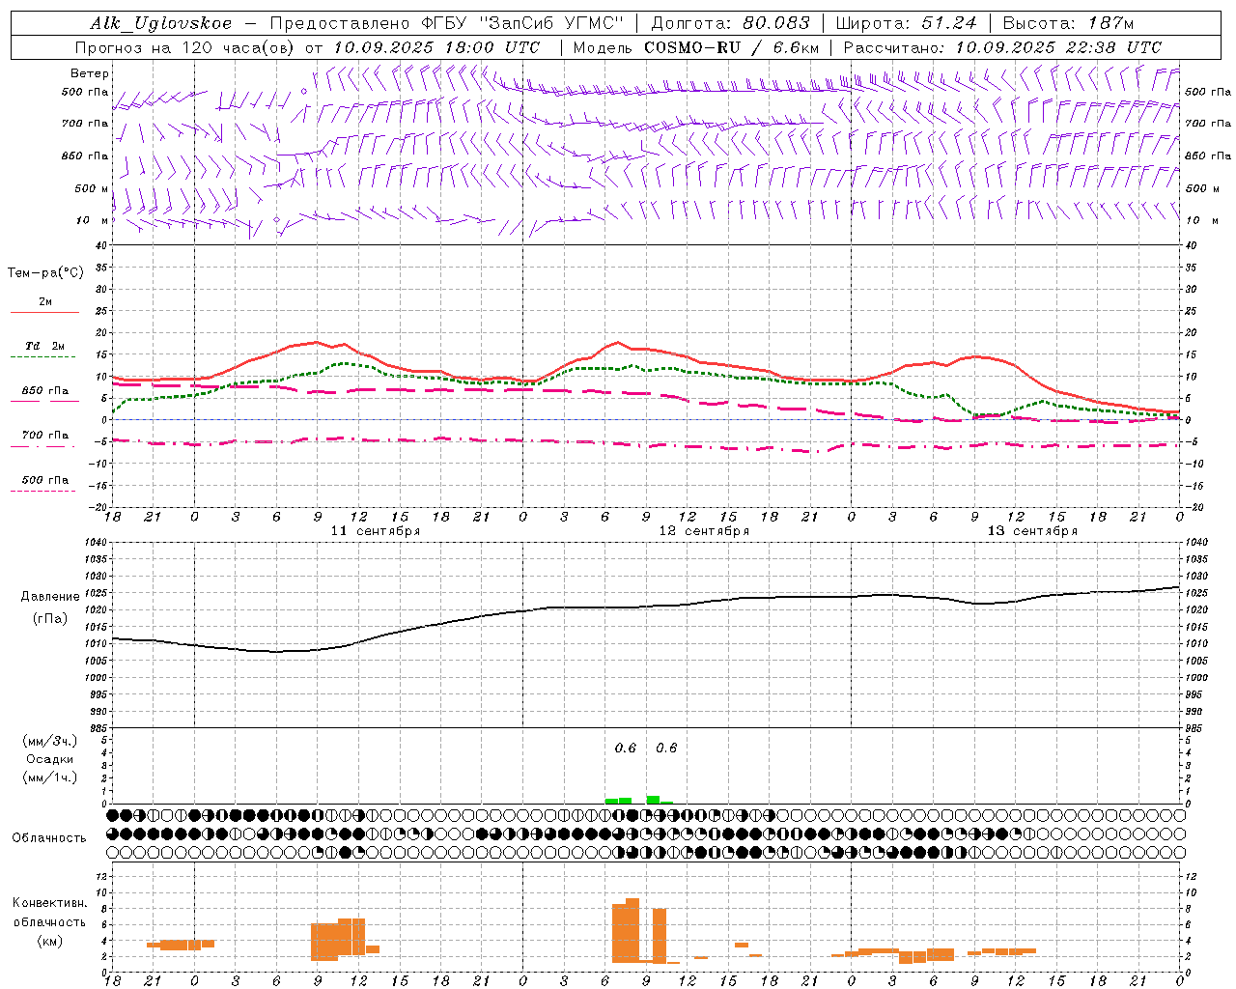The image size is (1236, 989).
Task: Click the Осадки precipitation label
Action: 50,759
